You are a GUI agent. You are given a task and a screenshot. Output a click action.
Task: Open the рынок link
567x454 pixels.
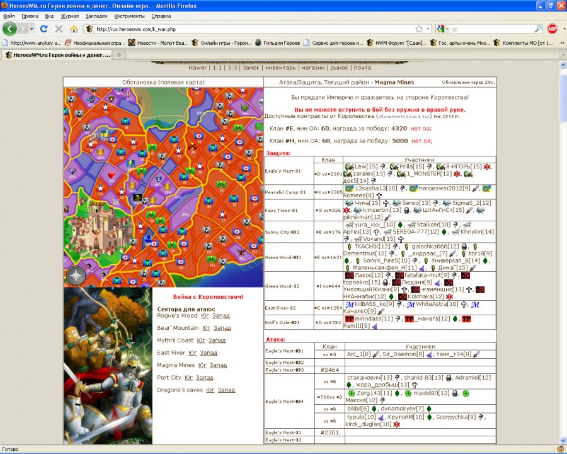point(339,67)
